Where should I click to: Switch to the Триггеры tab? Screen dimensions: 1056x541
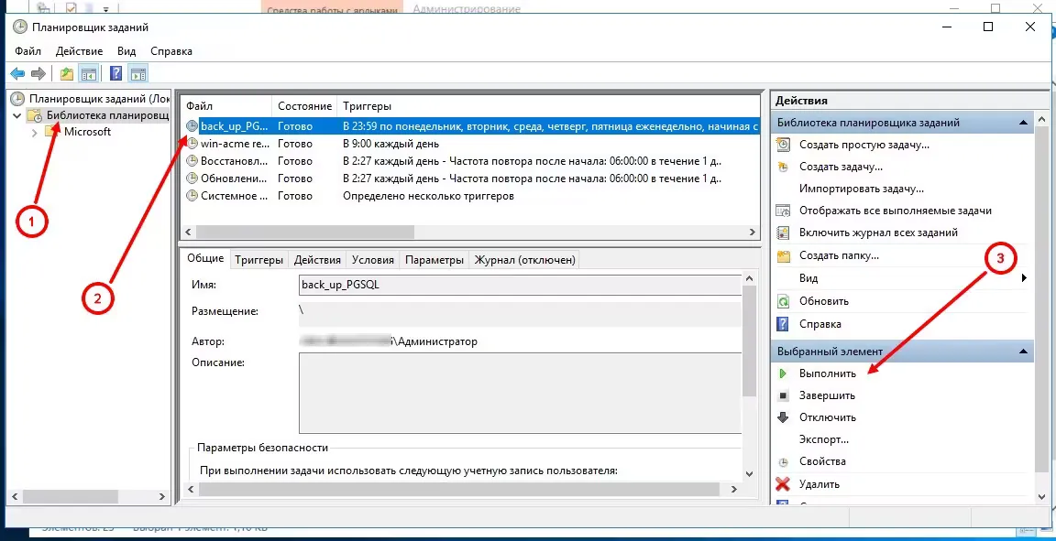point(258,260)
